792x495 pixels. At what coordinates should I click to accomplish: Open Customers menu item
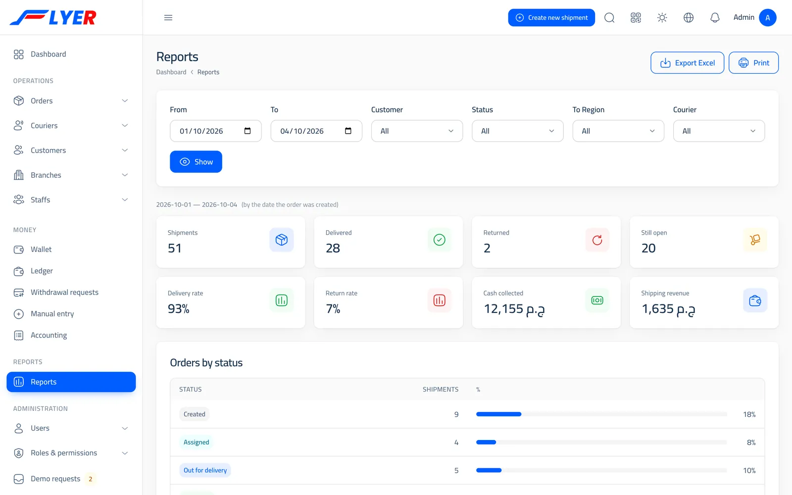(x=71, y=150)
